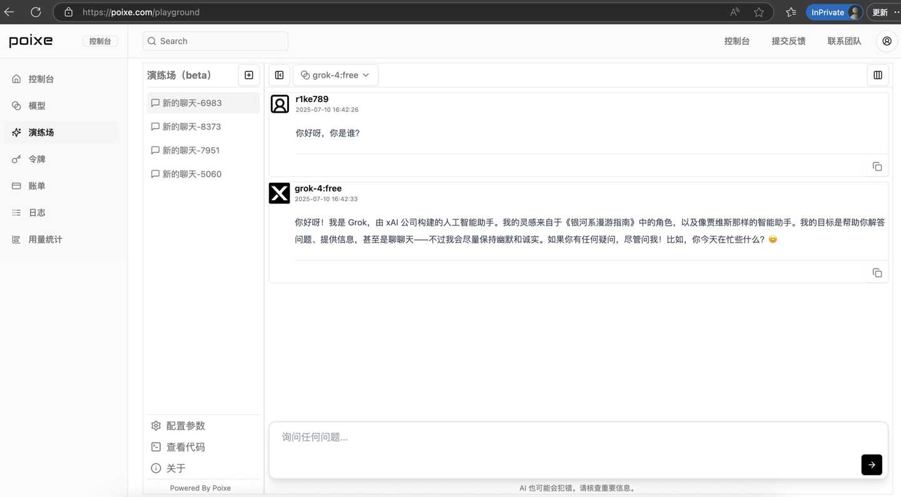Open 令牌 in the sidebar
The width and height of the screenshot is (901, 497).
click(x=61, y=159)
